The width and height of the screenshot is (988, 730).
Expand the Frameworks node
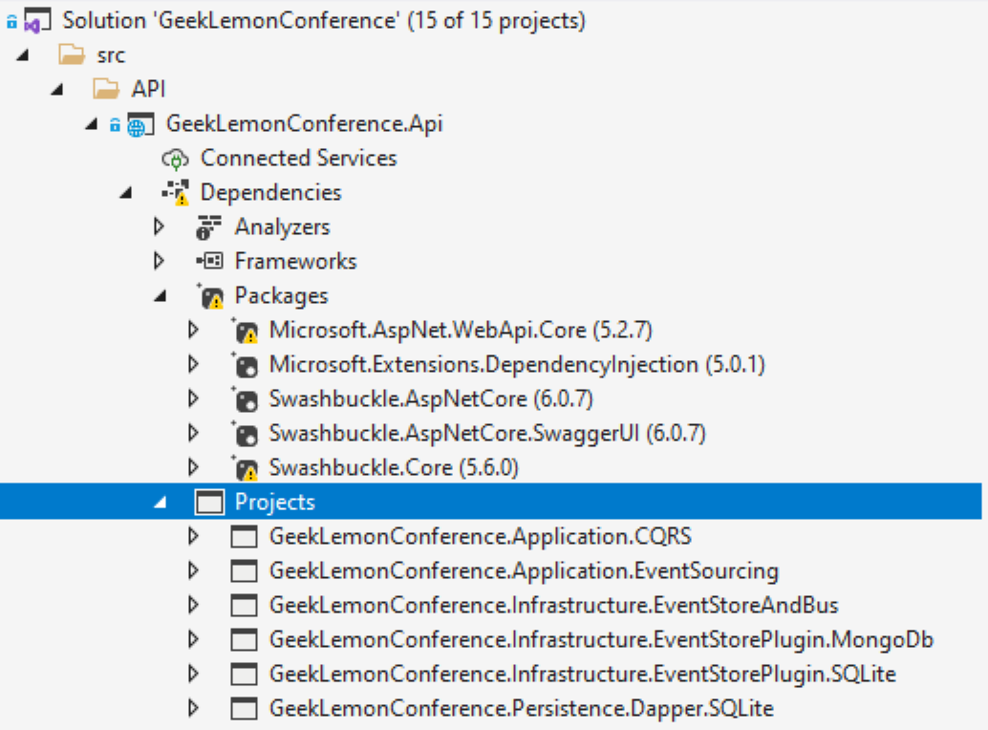[159, 260]
